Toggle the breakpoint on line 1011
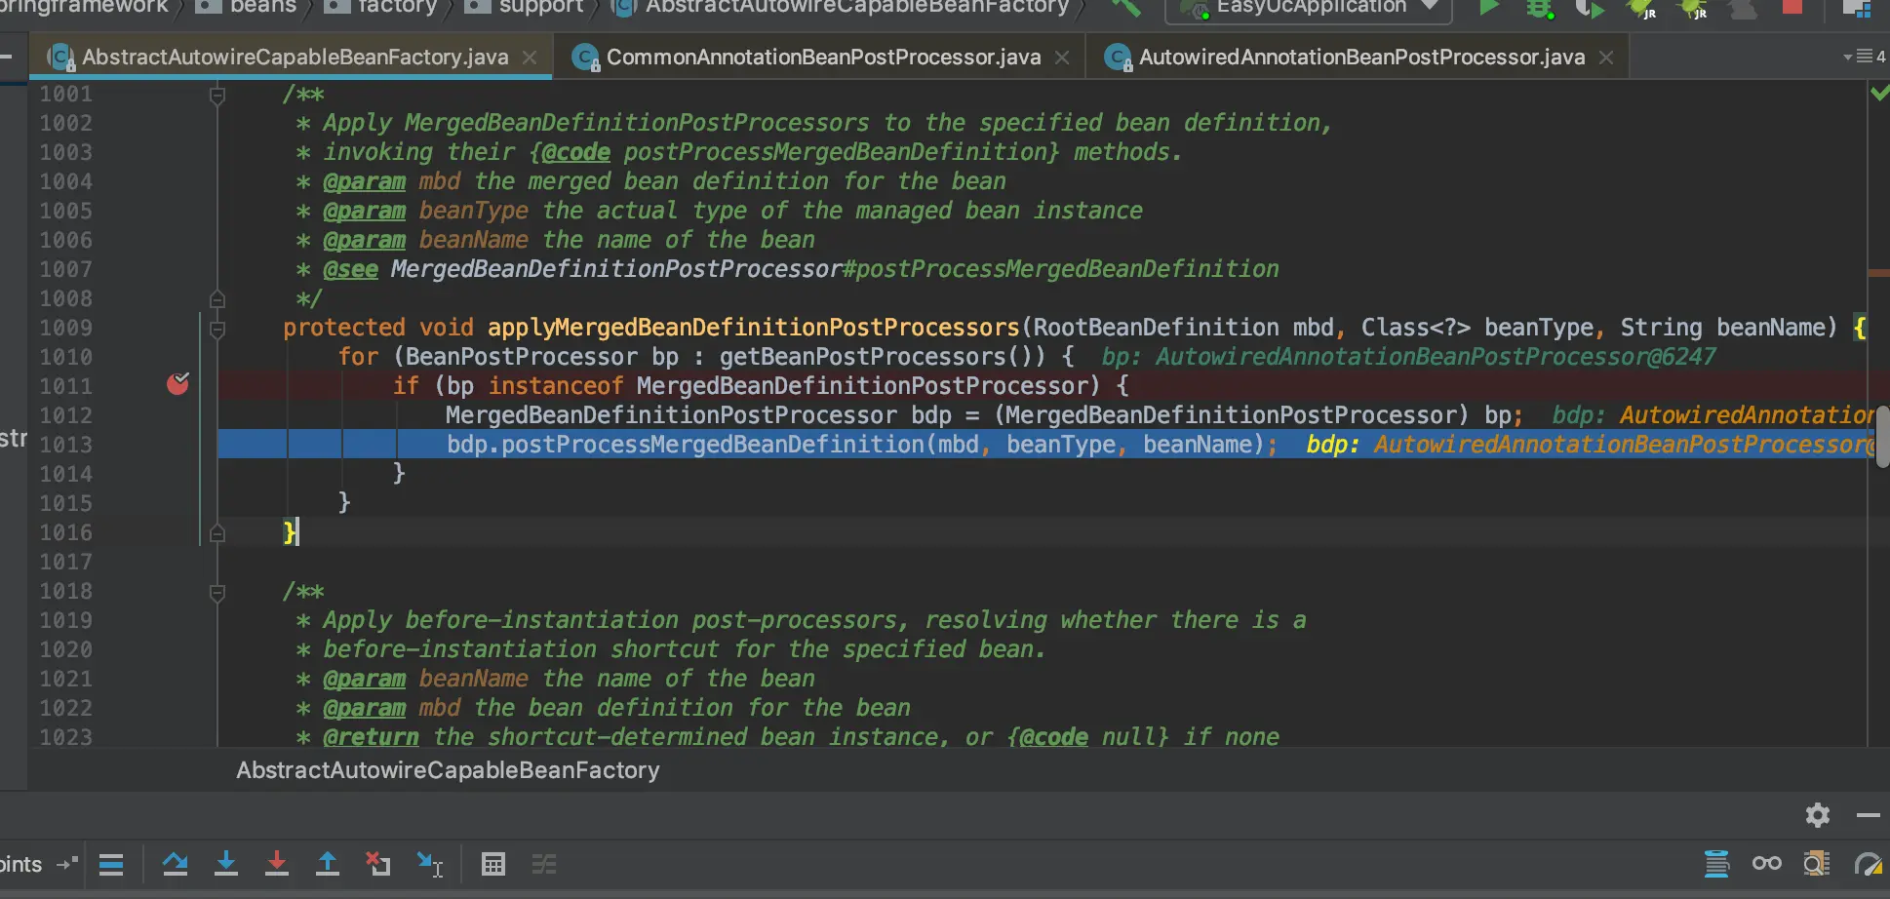Viewport: 1890px width, 899px height. [x=177, y=384]
